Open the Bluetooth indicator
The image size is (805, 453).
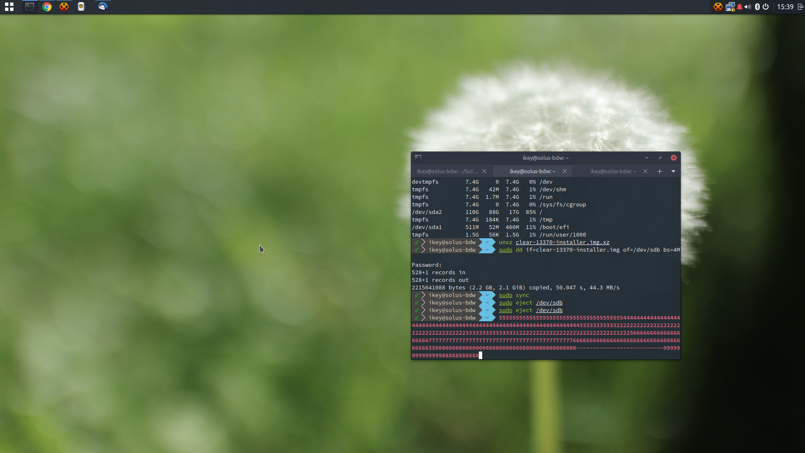point(757,7)
